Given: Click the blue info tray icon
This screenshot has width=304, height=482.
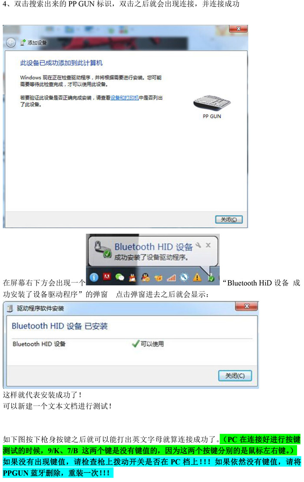Looking at the screenshot, I should point(94,277).
